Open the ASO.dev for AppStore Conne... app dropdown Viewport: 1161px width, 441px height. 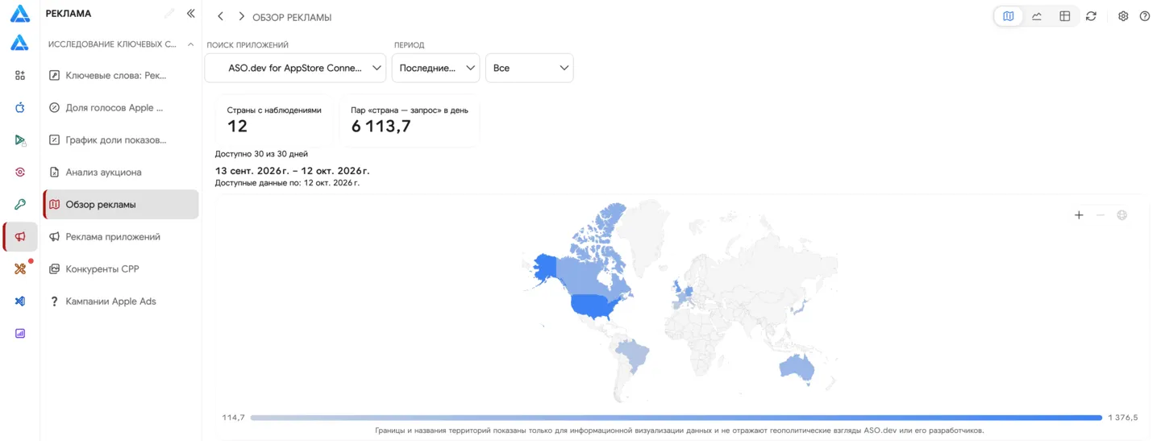[295, 68]
